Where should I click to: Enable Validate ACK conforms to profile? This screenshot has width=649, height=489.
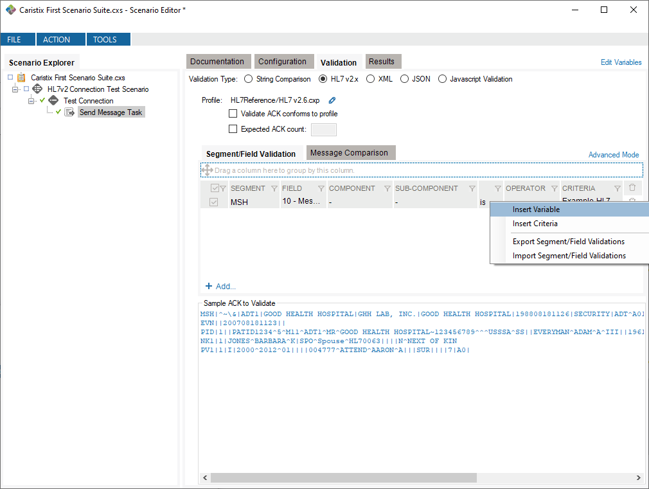(233, 114)
